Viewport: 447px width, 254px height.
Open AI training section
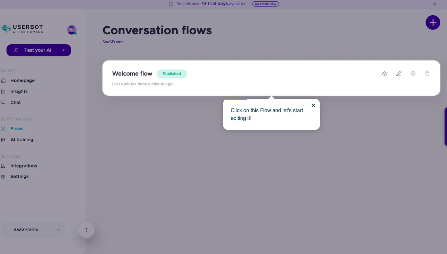(x=22, y=140)
